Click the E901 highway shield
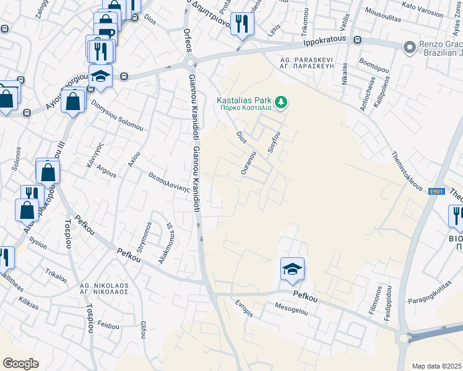 [x=436, y=192]
